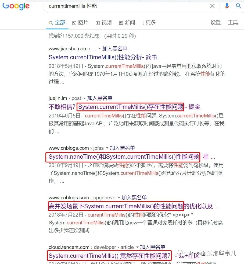Click the blue magnifier search icon
This screenshot has height=264, width=244.
point(238,6)
